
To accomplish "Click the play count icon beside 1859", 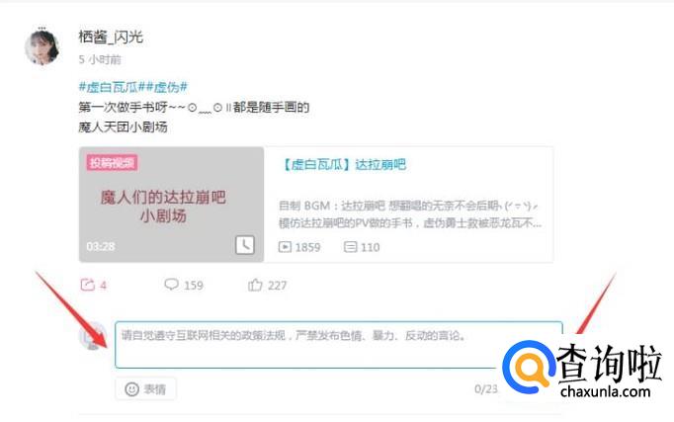I will (285, 247).
